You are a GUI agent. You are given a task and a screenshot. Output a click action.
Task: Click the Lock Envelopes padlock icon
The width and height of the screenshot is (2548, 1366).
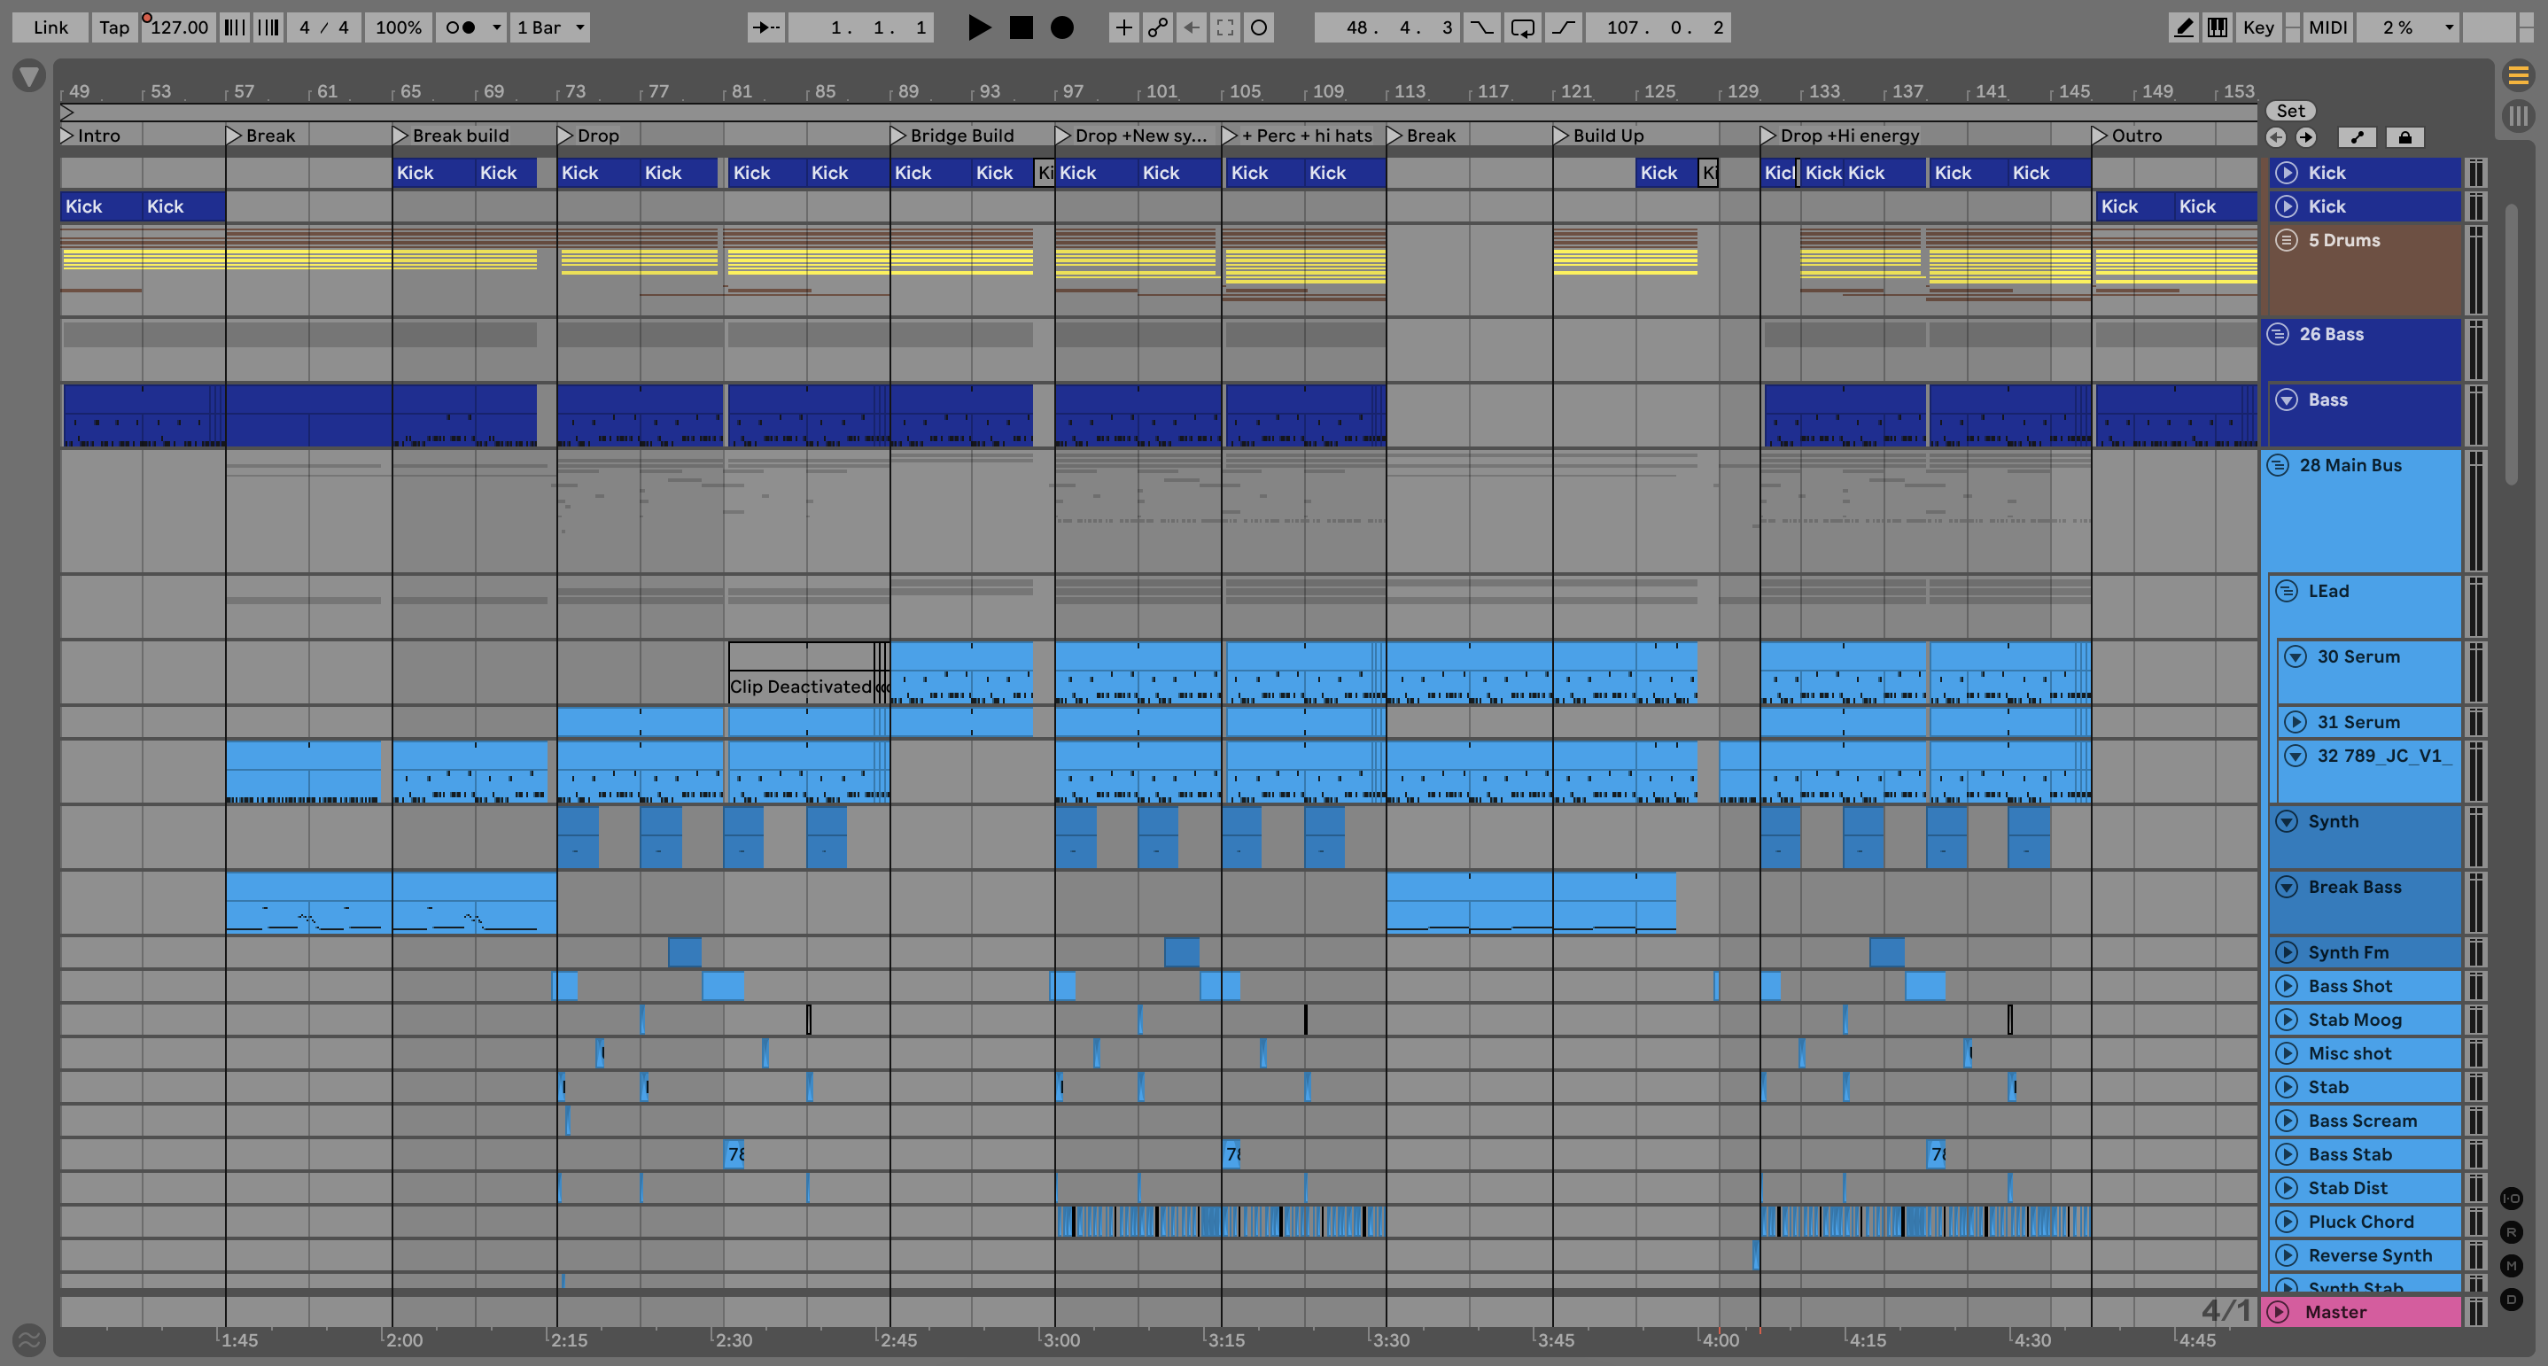click(2404, 137)
